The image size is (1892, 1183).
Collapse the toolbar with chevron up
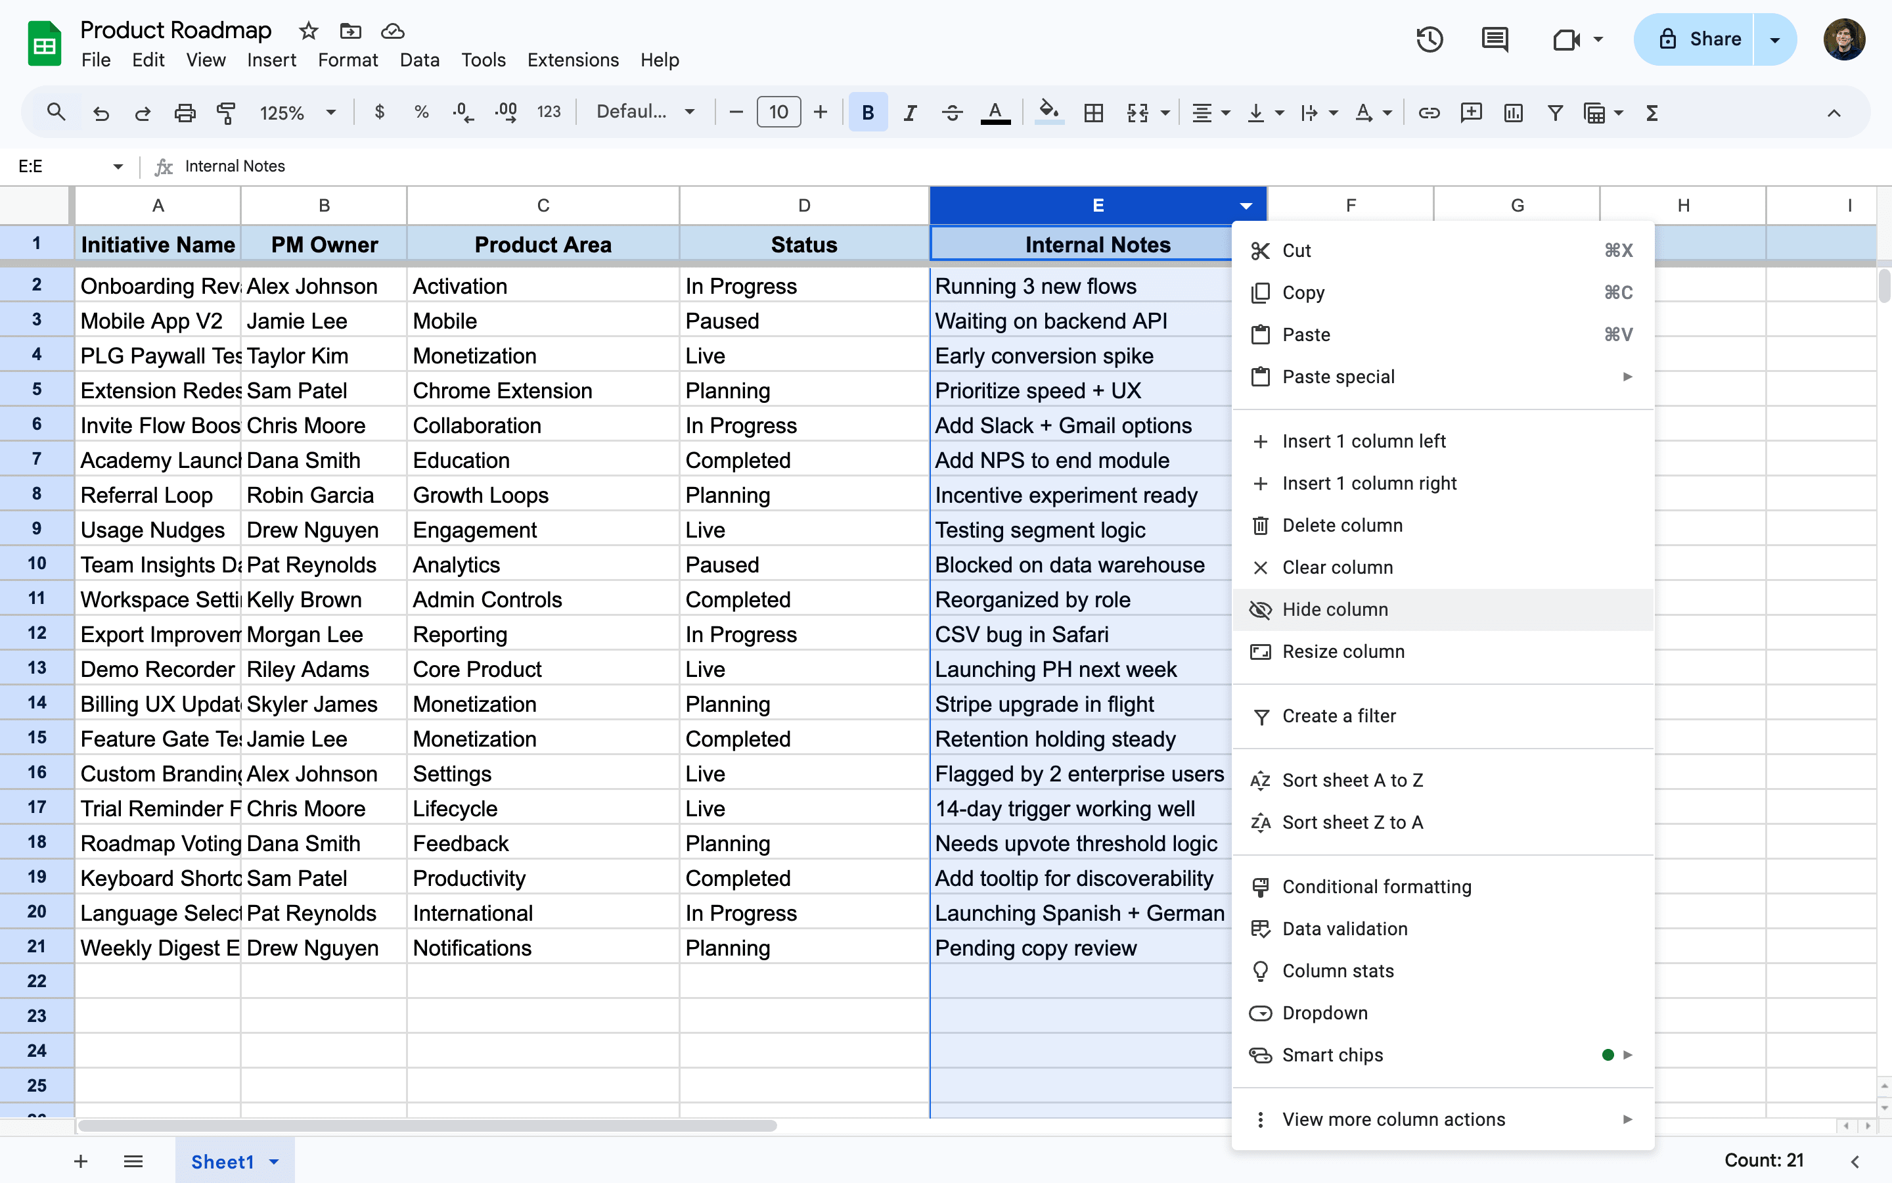[1834, 114]
